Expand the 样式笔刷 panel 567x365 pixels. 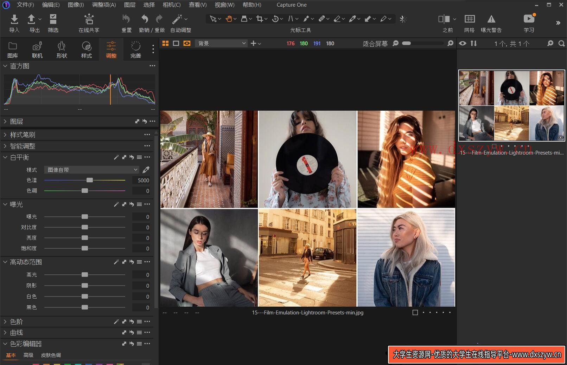(x=5, y=135)
